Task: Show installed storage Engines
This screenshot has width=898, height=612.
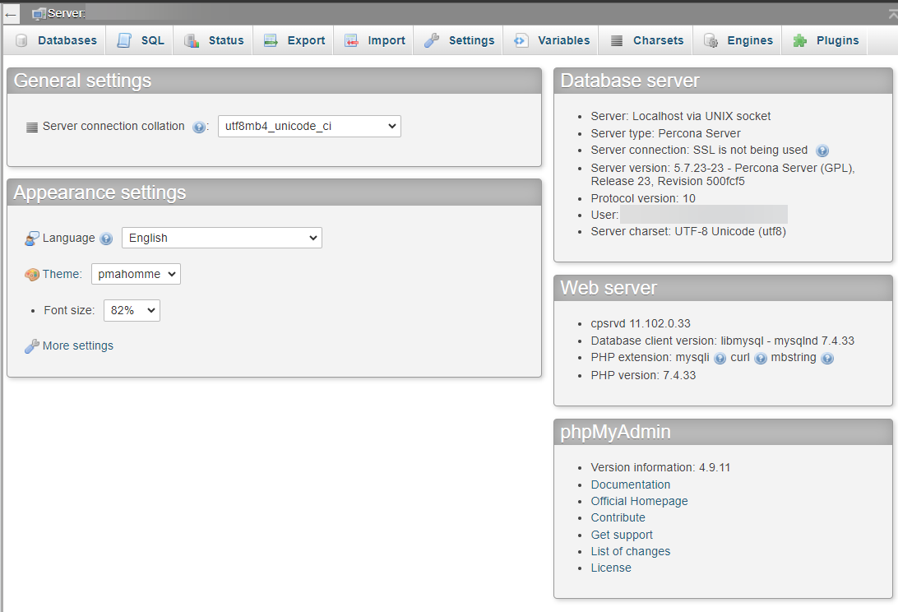Action: coord(750,39)
